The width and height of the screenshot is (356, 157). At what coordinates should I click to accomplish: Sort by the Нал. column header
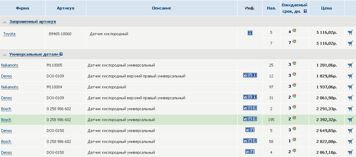[x=271, y=8]
